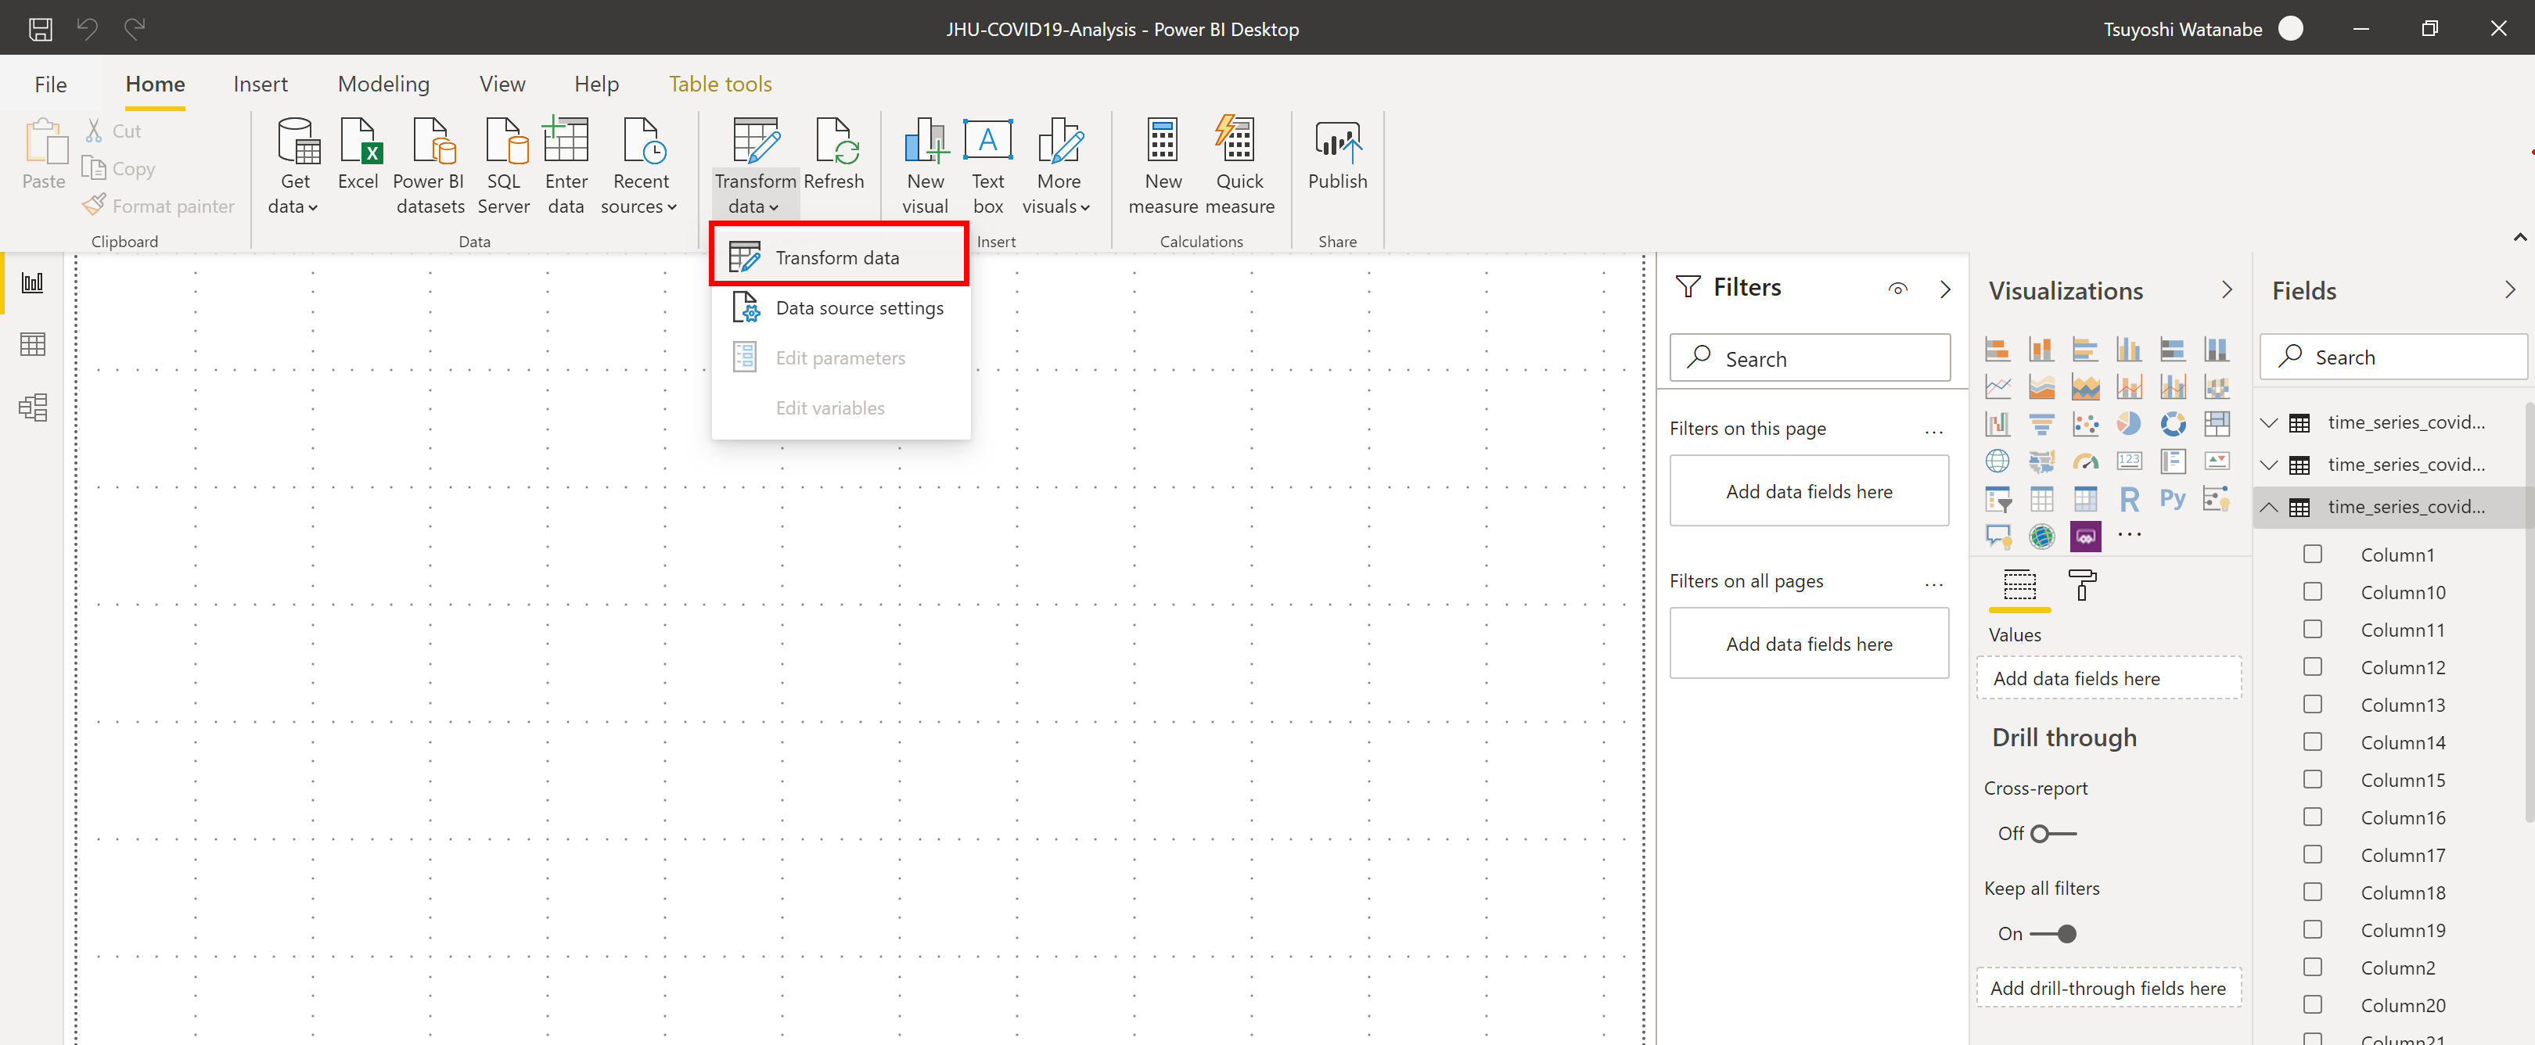This screenshot has width=2535, height=1045.
Task: Choose Data source settings menu entry
Action: tap(858, 308)
